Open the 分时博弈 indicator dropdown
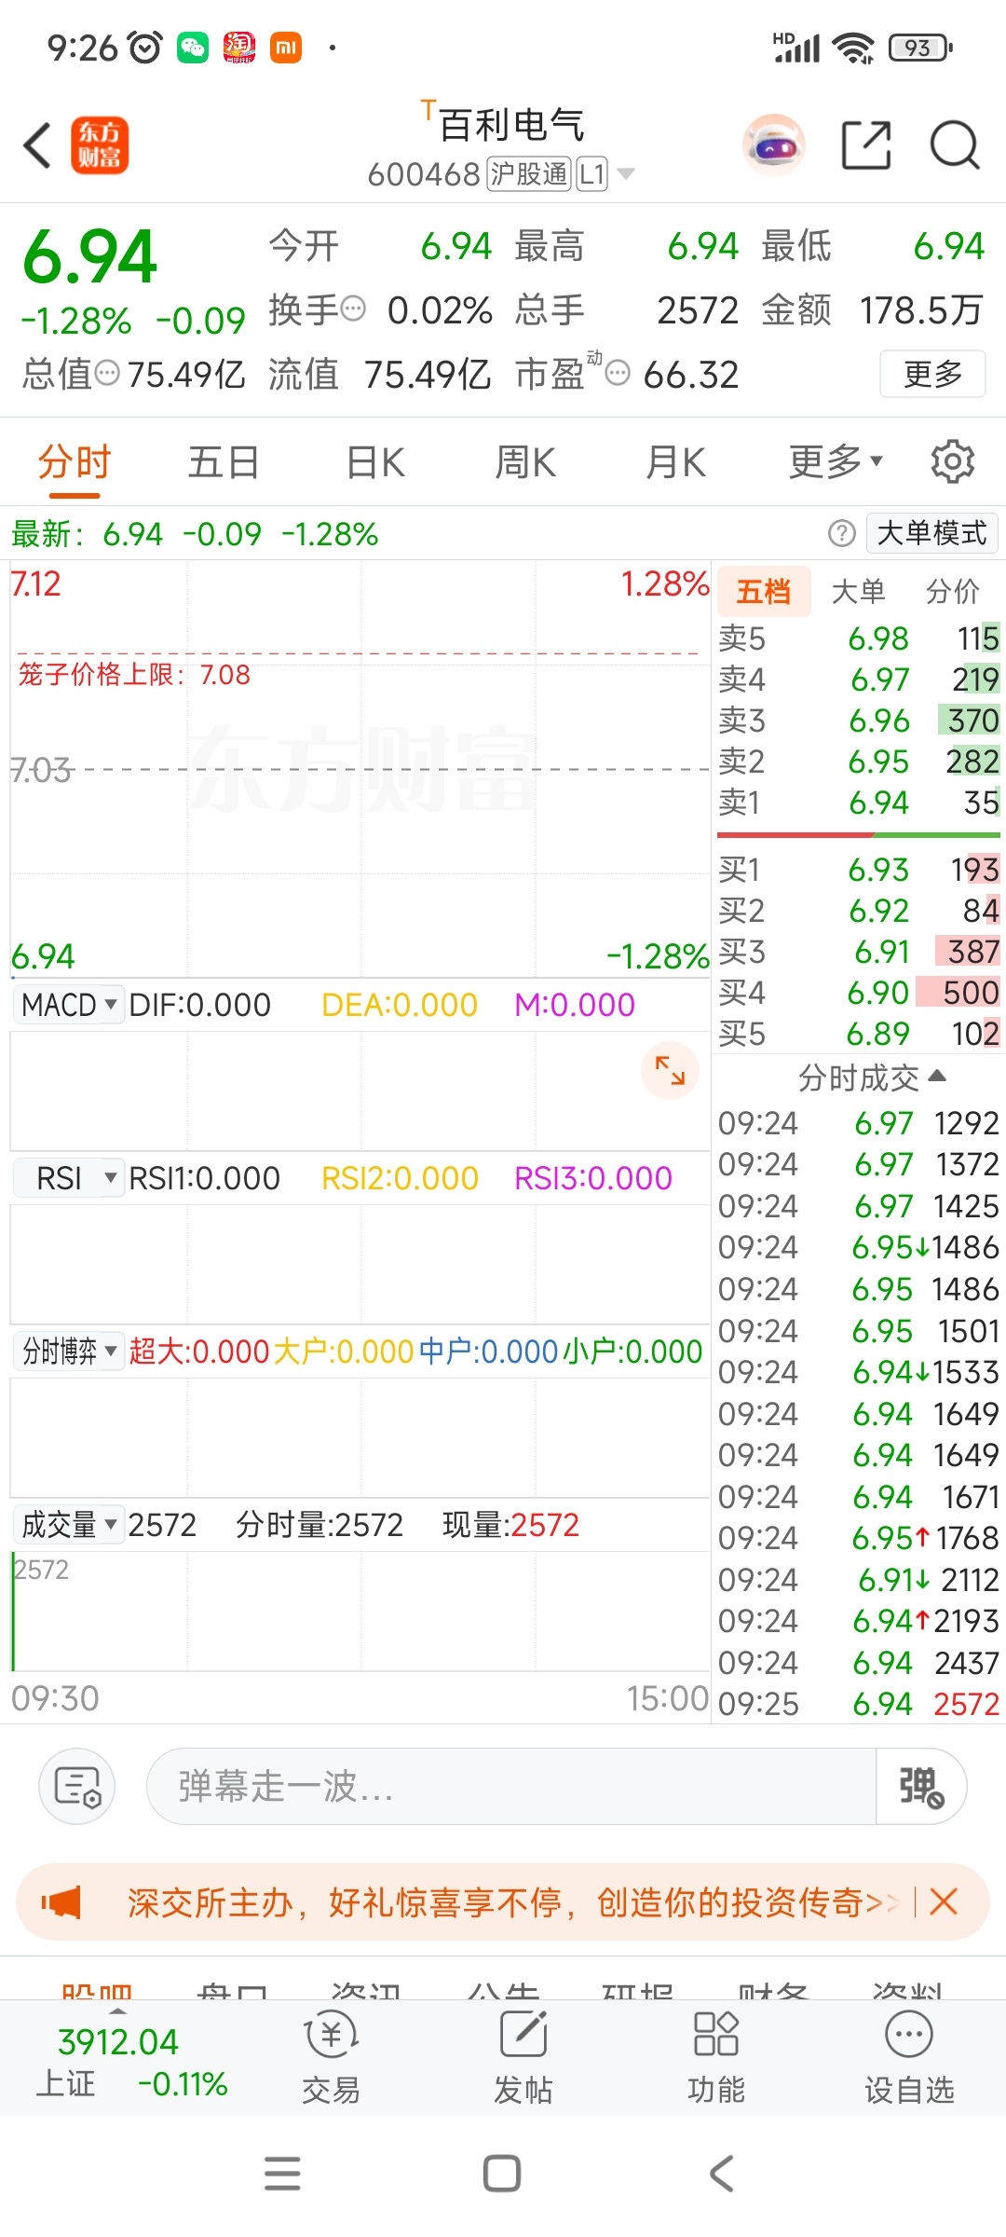Screen dimensions: 1006x2237 pyautogui.click(x=69, y=1352)
